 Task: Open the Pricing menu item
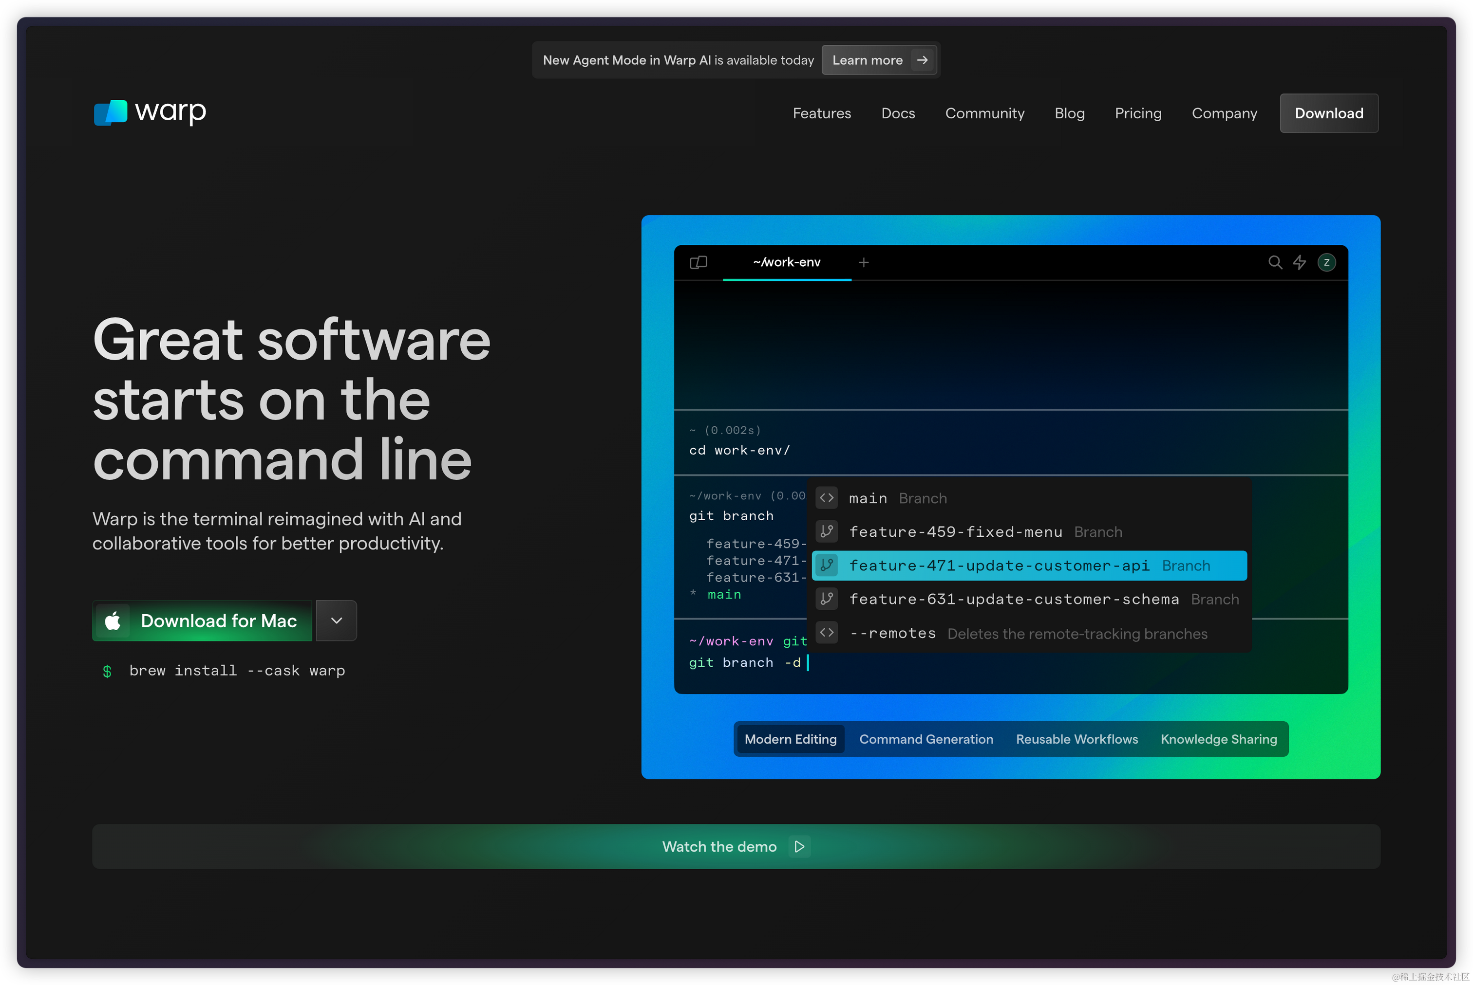(x=1137, y=113)
